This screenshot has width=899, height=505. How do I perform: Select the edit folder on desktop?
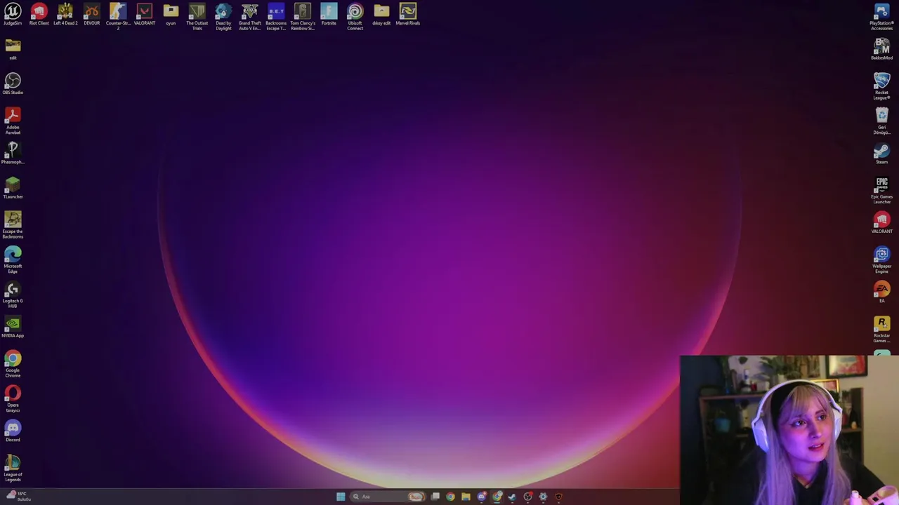[x=13, y=50]
